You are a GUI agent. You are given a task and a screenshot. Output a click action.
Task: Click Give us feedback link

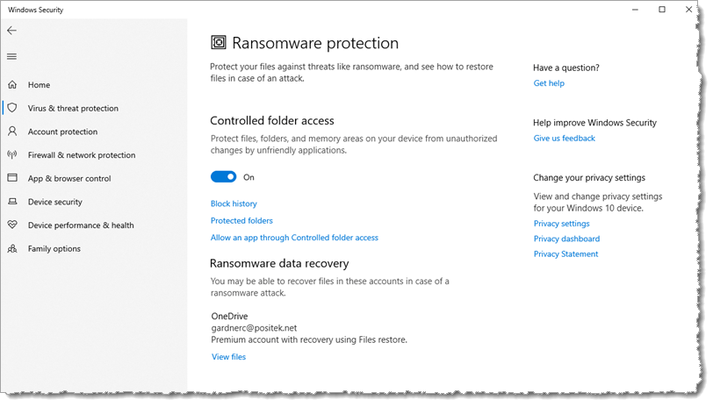tap(564, 139)
